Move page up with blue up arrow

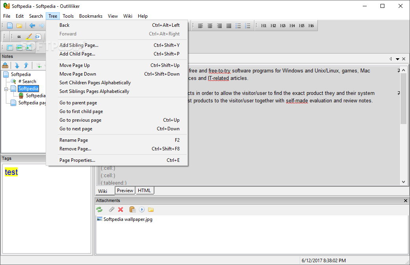pos(26,65)
